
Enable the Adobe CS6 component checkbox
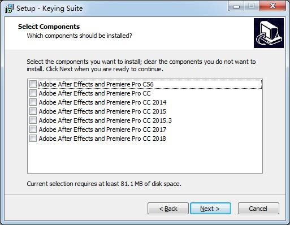(x=33, y=84)
